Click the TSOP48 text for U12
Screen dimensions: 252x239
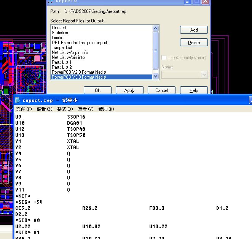(76, 129)
